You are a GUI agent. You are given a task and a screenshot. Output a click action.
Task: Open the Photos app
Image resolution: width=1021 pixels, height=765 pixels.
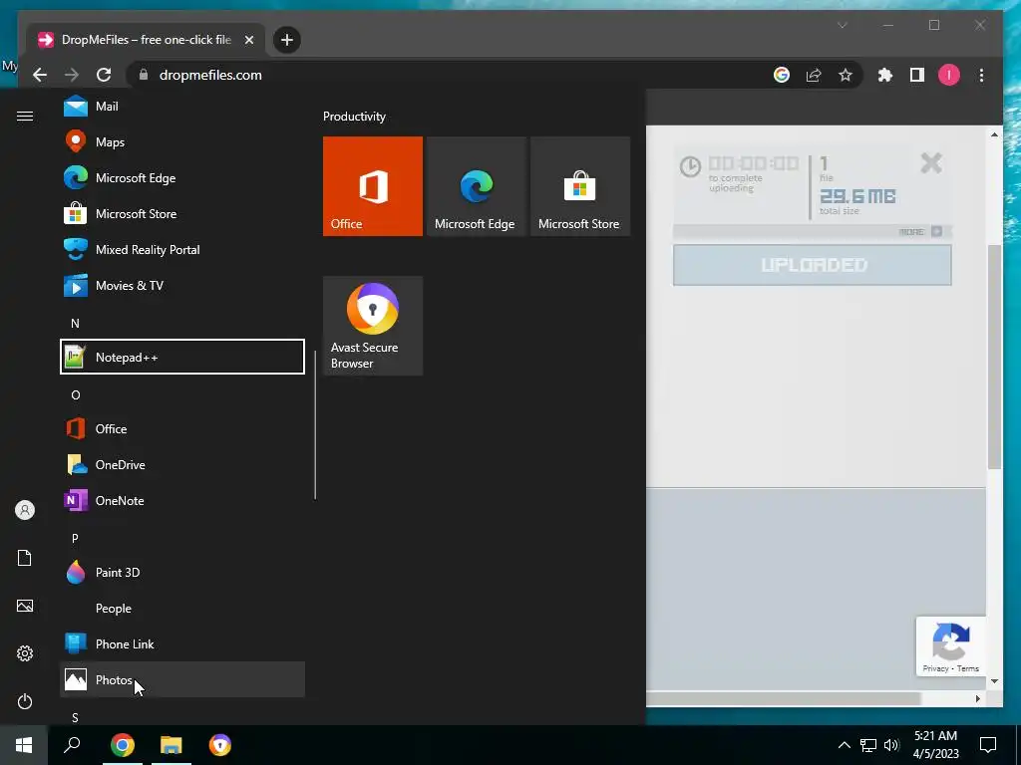(181, 679)
